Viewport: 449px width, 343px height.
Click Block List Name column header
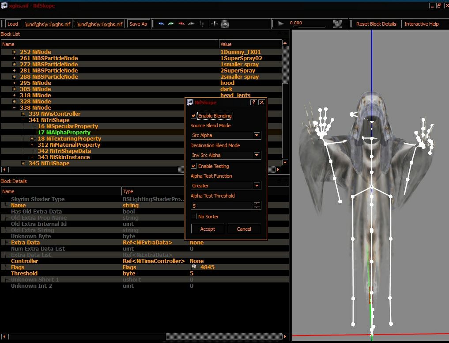pos(109,44)
